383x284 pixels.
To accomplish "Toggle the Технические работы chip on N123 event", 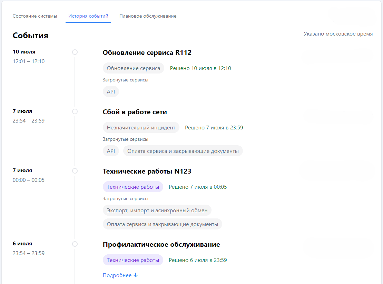I will click(133, 187).
